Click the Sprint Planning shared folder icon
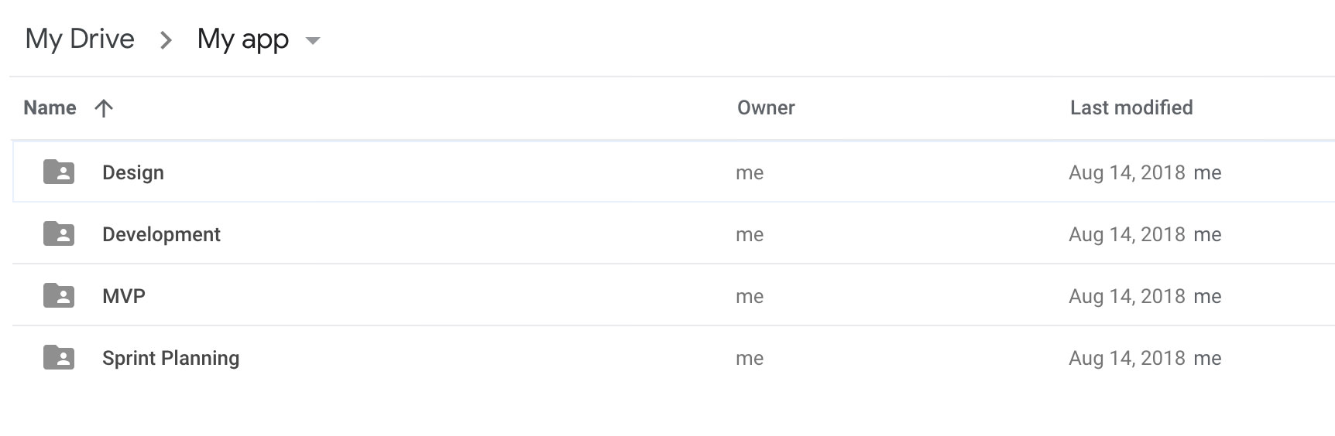 coord(59,357)
